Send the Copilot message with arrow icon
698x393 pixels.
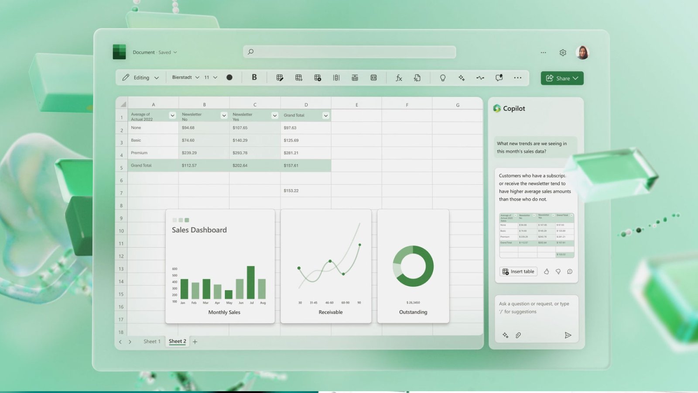568,335
